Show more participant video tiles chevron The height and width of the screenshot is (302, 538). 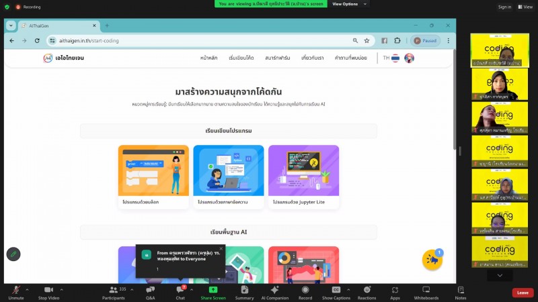point(500,275)
